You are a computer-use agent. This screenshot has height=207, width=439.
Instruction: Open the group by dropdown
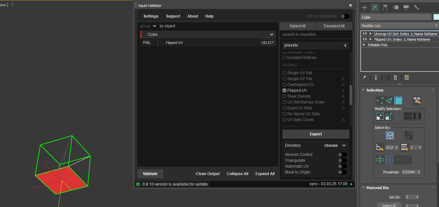click(155, 26)
